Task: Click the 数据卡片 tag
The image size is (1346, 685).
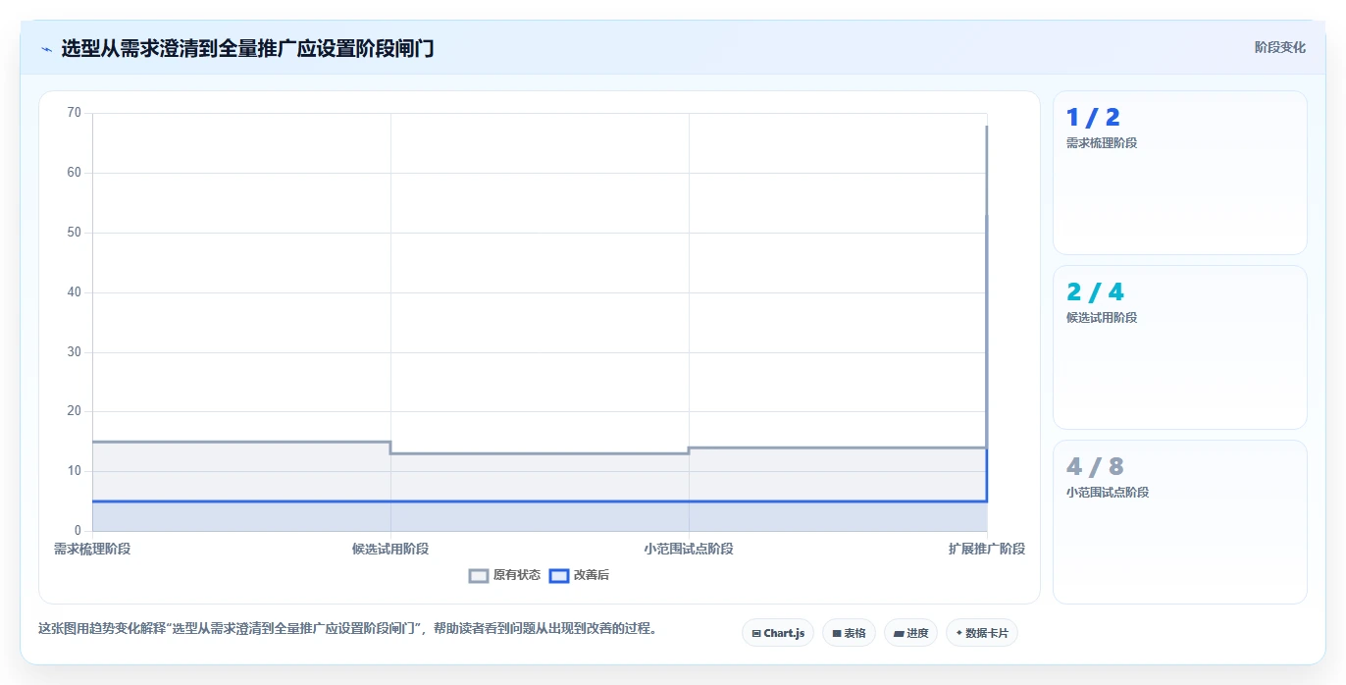Action: (x=982, y=633)
